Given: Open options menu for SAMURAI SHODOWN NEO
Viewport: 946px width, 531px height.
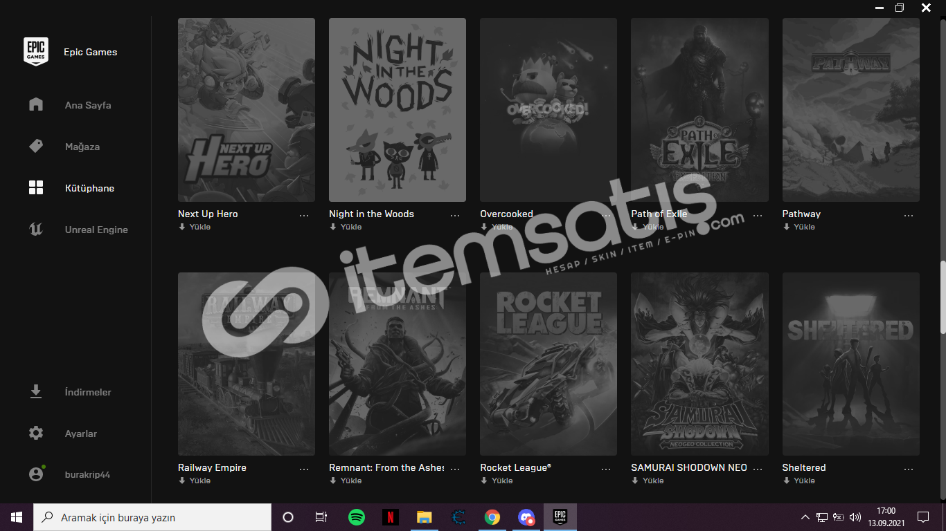Looking at the screenshot, I should pos(757,469).
